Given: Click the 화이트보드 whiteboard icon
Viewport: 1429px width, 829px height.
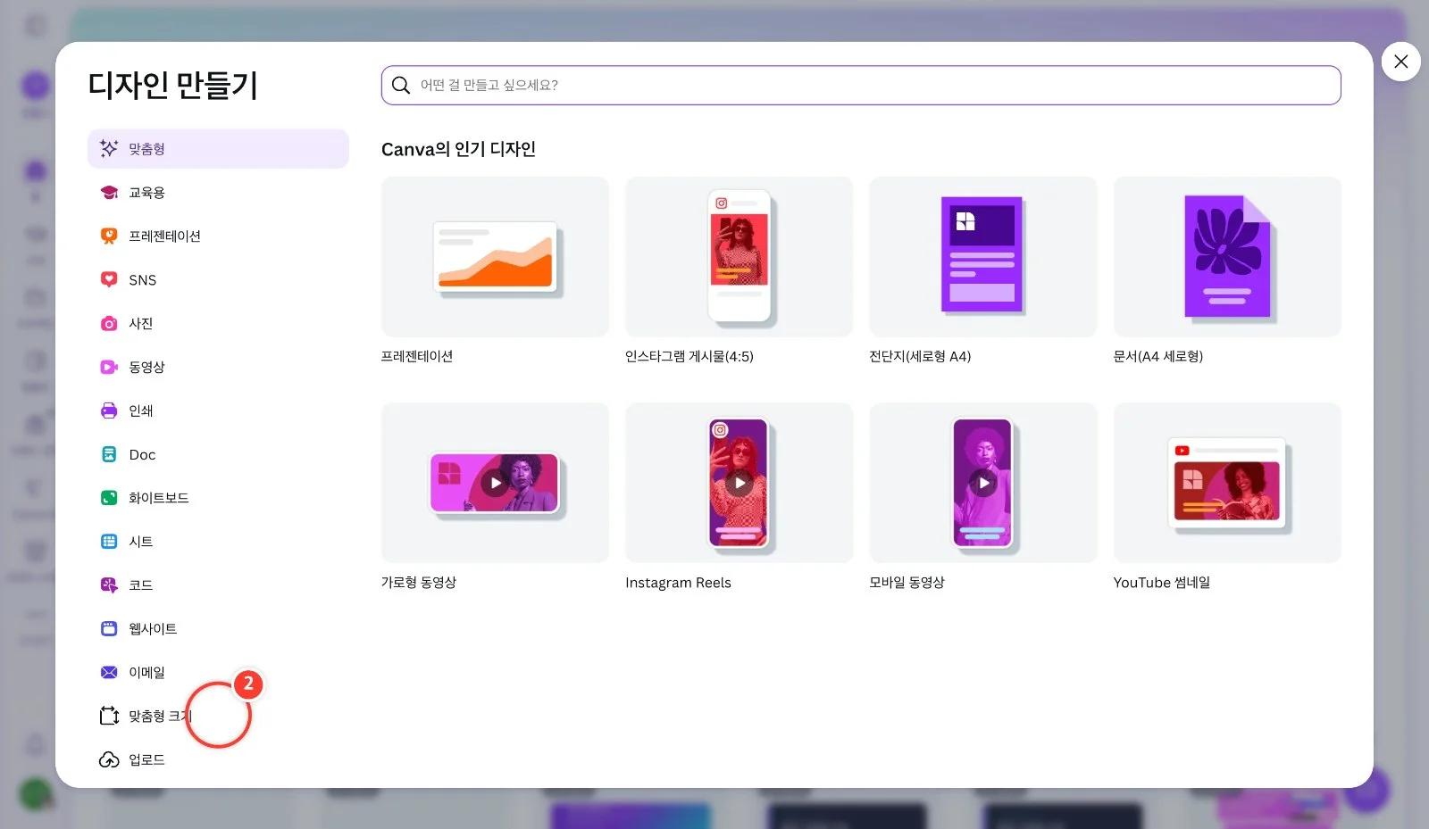Looking at the screenshot, I should tap(109, 498).
